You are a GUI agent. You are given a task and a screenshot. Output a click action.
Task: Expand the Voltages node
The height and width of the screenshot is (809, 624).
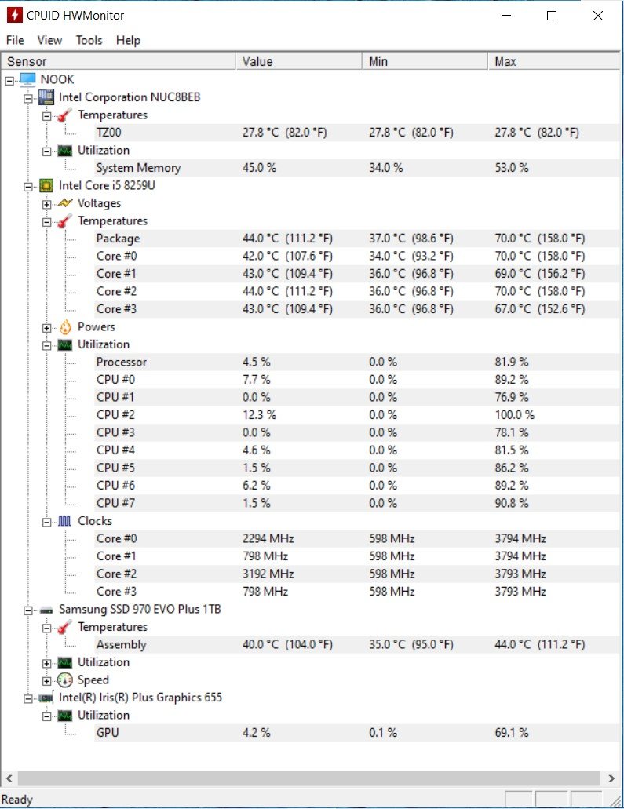47,204
